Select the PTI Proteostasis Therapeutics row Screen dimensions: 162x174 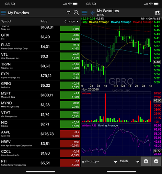[40, 163]
